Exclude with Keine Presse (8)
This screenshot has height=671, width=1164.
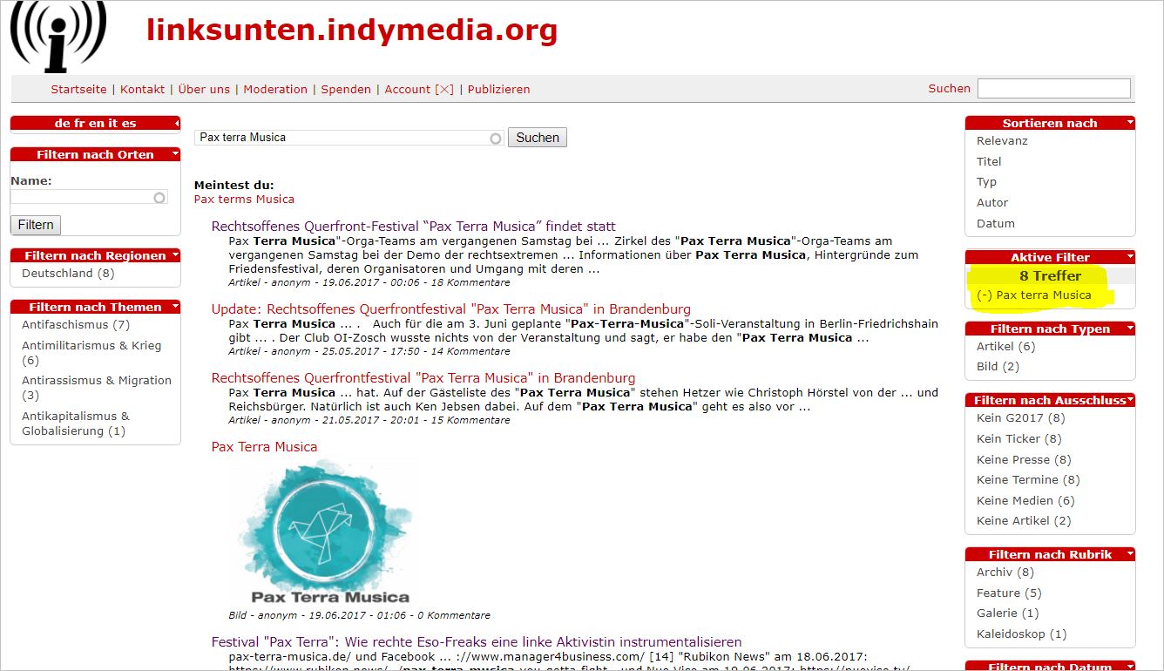point(1024,459)
